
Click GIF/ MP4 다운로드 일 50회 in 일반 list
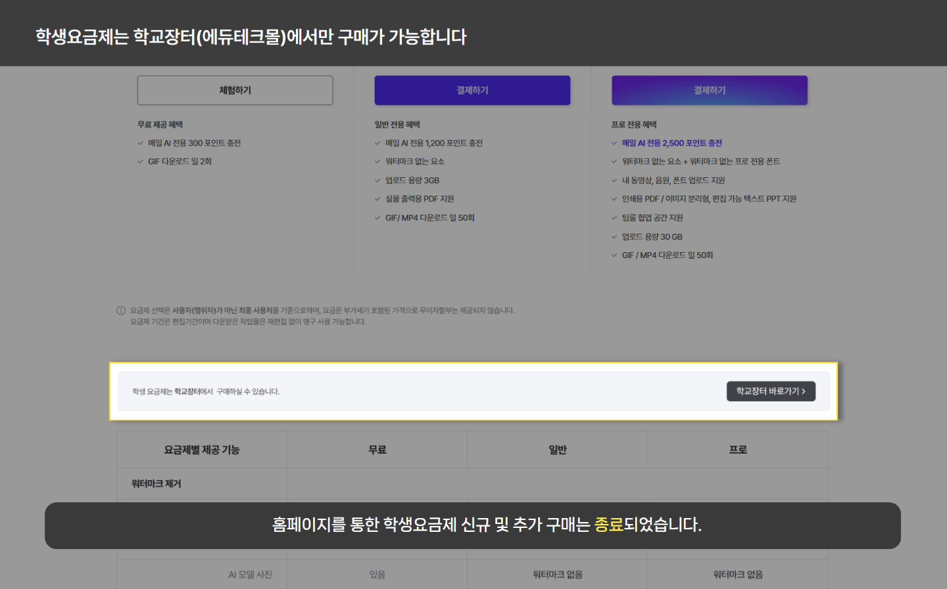point(430,218)
